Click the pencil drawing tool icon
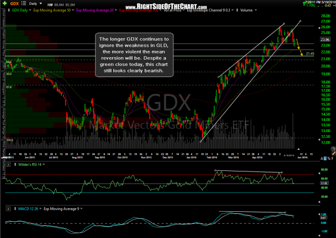 click(x=333, y=153)
